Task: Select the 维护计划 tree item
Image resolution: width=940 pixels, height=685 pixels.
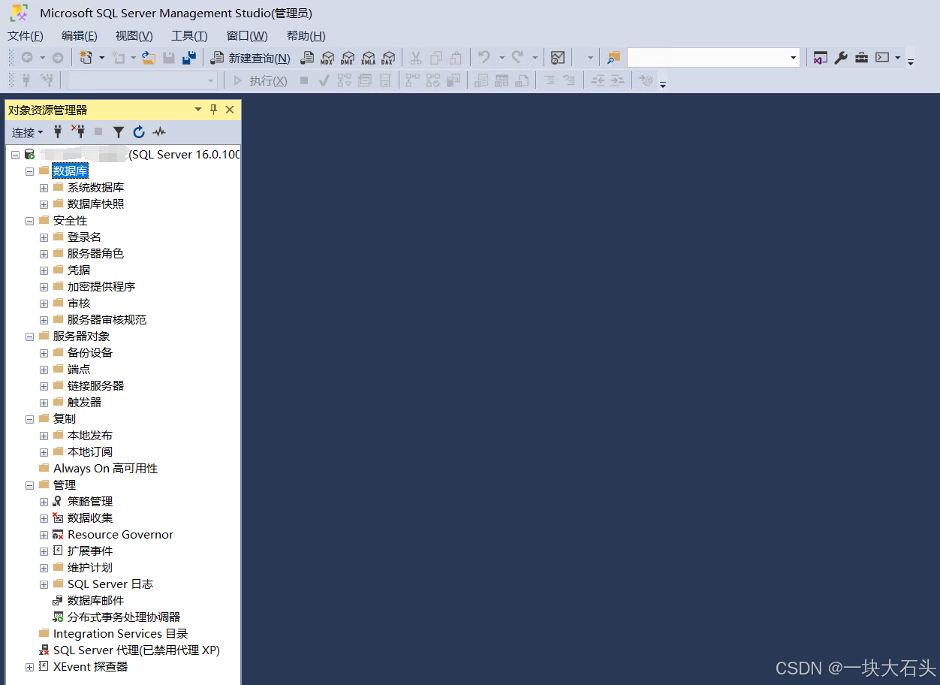Action: (x=90, y=568)
